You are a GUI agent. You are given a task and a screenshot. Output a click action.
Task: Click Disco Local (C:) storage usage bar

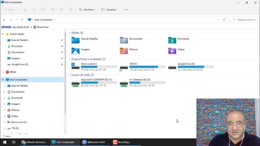tap(99, 67)
